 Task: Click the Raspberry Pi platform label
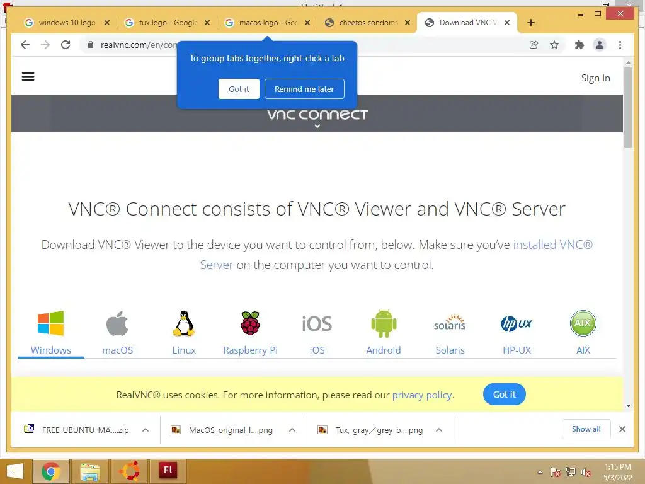point(251,350)
